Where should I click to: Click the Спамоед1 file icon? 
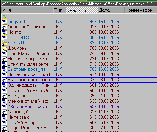pos(4,112)
